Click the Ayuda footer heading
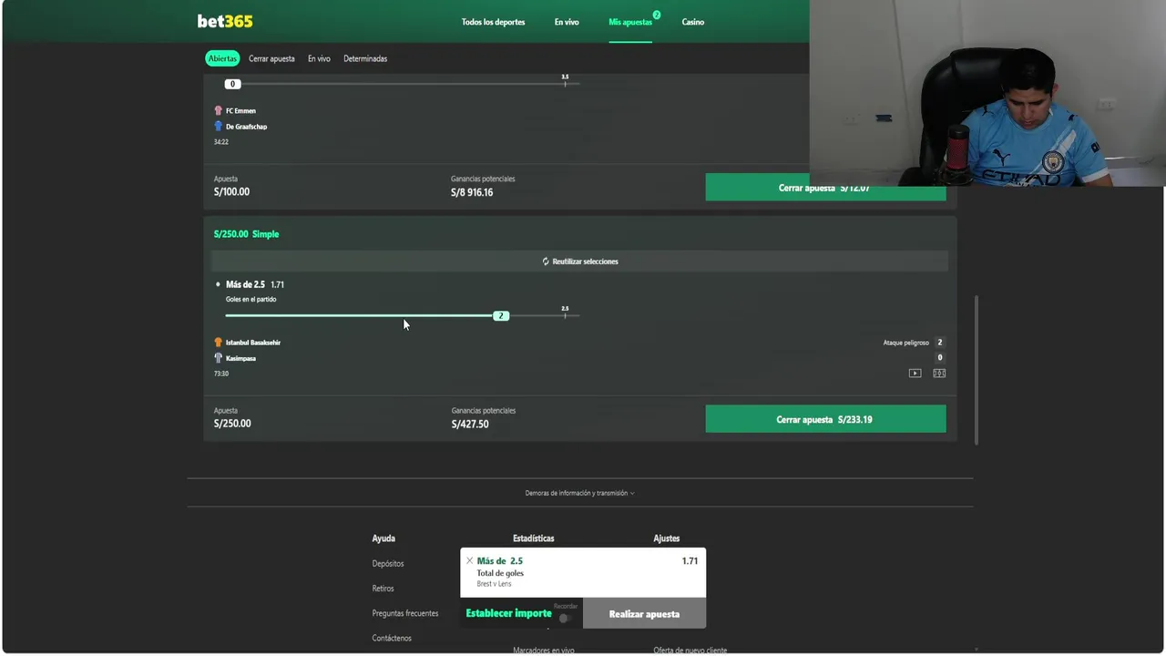This screenshot has width=1166, height=656. coord(384,538)
